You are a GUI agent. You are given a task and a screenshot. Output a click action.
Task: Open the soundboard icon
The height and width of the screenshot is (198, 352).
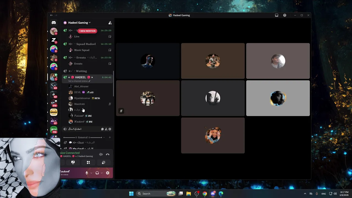point(104,162)
